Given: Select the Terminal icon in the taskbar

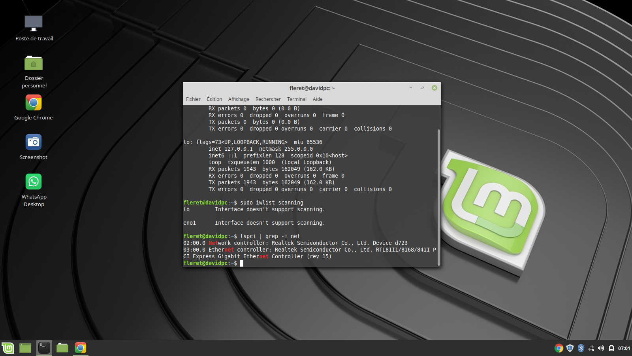Looking at the screenshot, I should click(44, 348).
